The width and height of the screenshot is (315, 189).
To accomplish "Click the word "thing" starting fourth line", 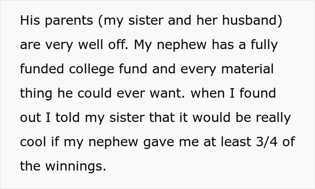I will [36, 94].
